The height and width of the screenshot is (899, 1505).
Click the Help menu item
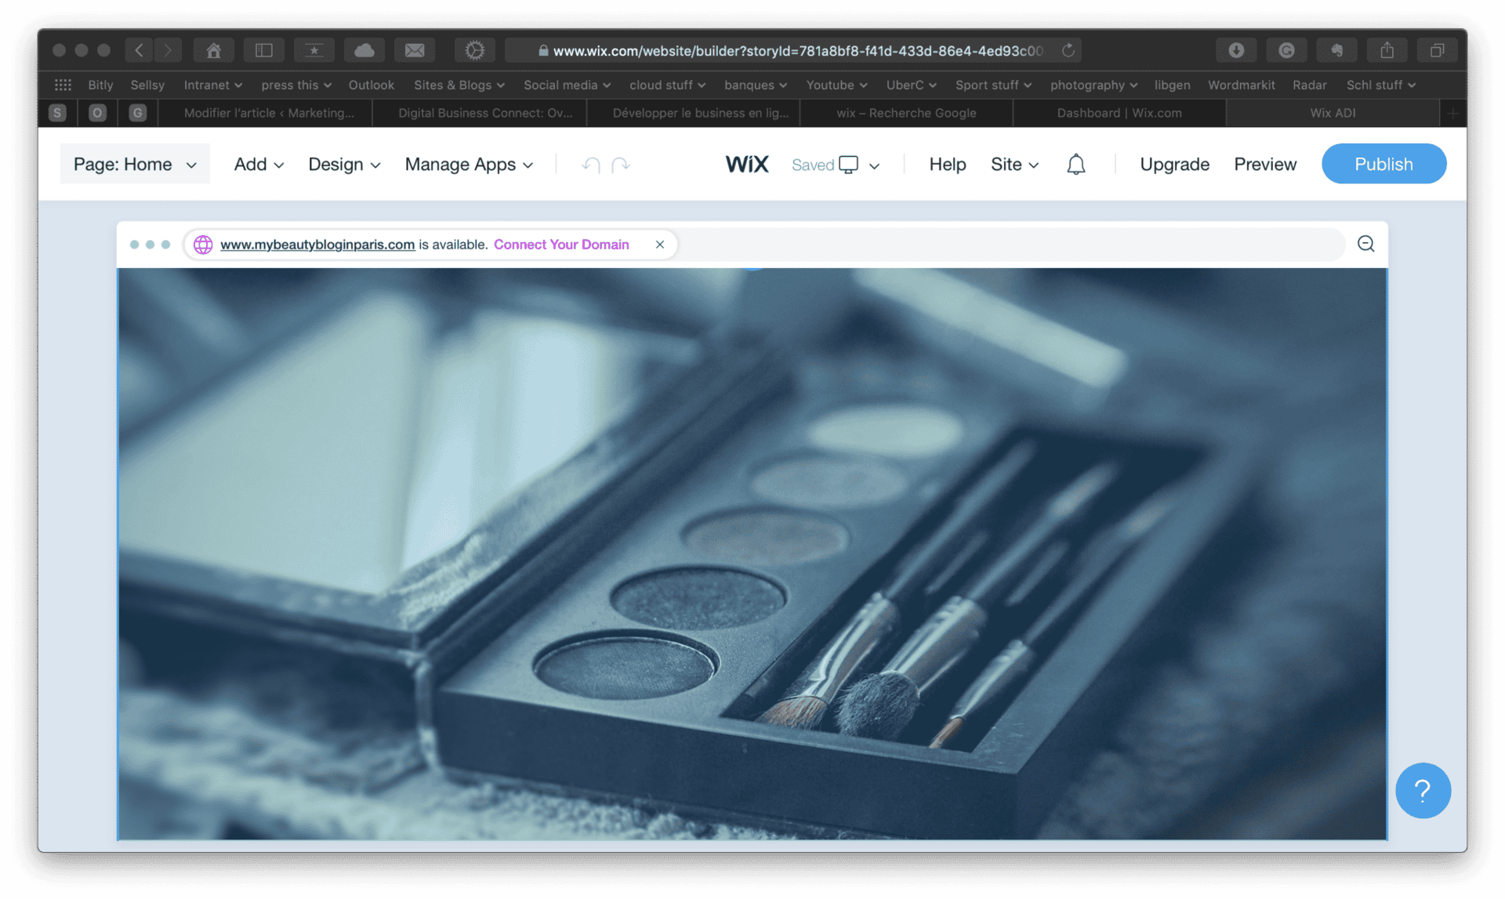(948, 165)
